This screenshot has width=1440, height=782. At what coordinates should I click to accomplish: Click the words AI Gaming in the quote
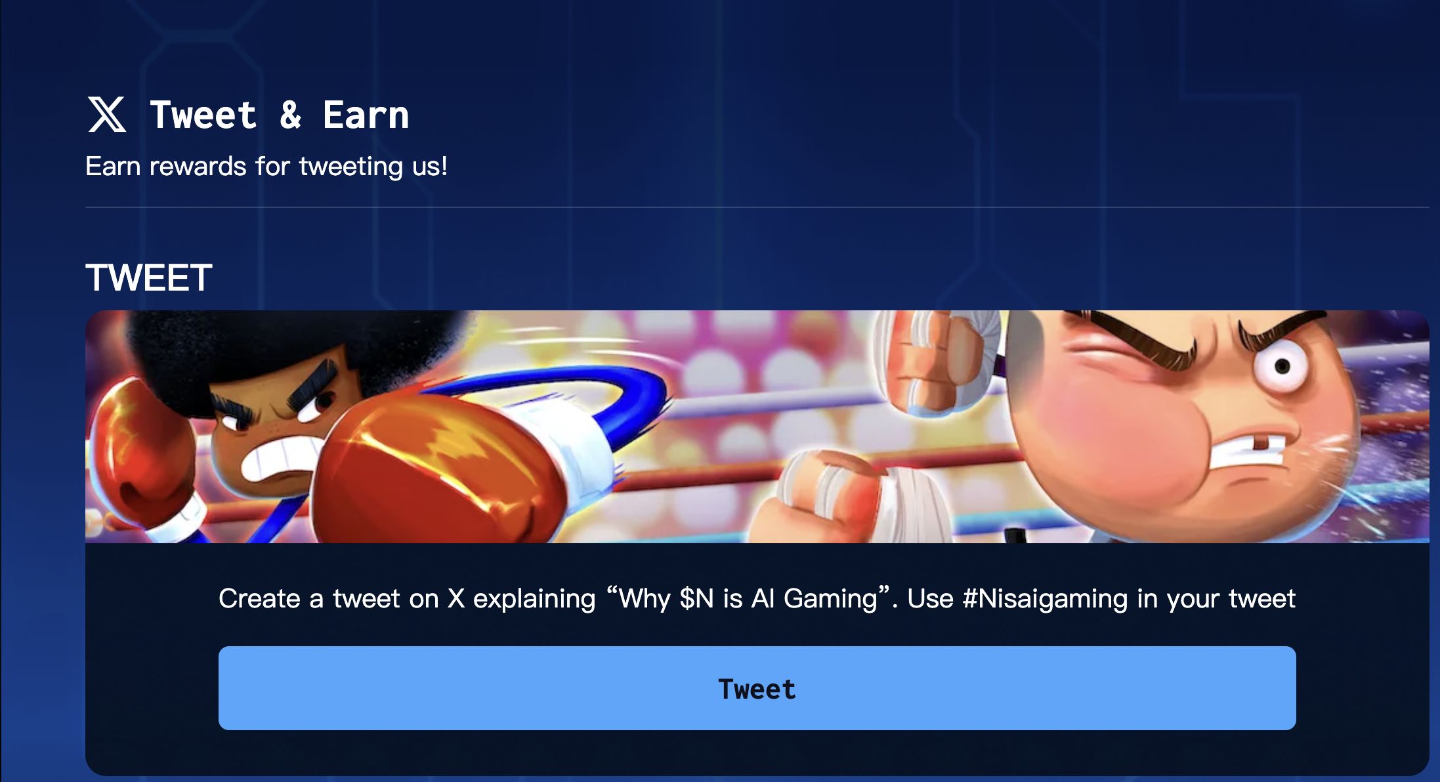814,599
